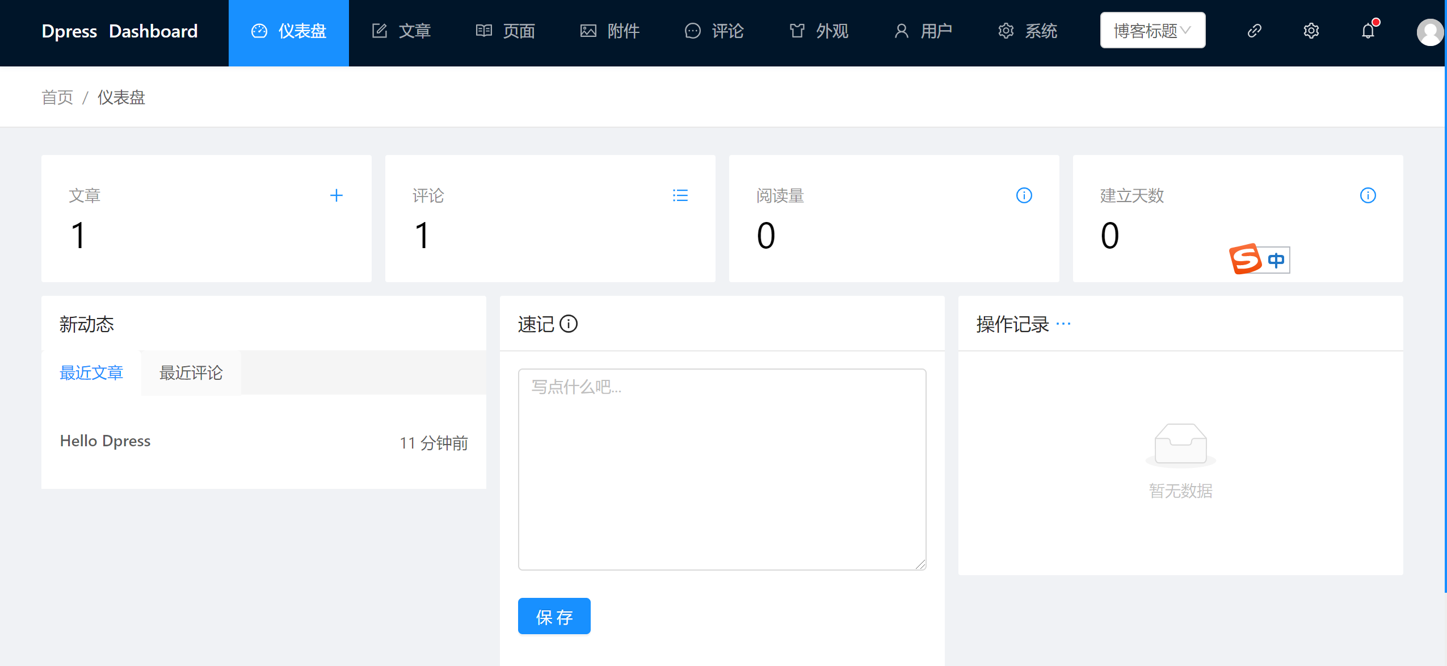This screenshot has width=1447, height=666.
Task: Select the 最近文章 tab
Action: point(91,373)
